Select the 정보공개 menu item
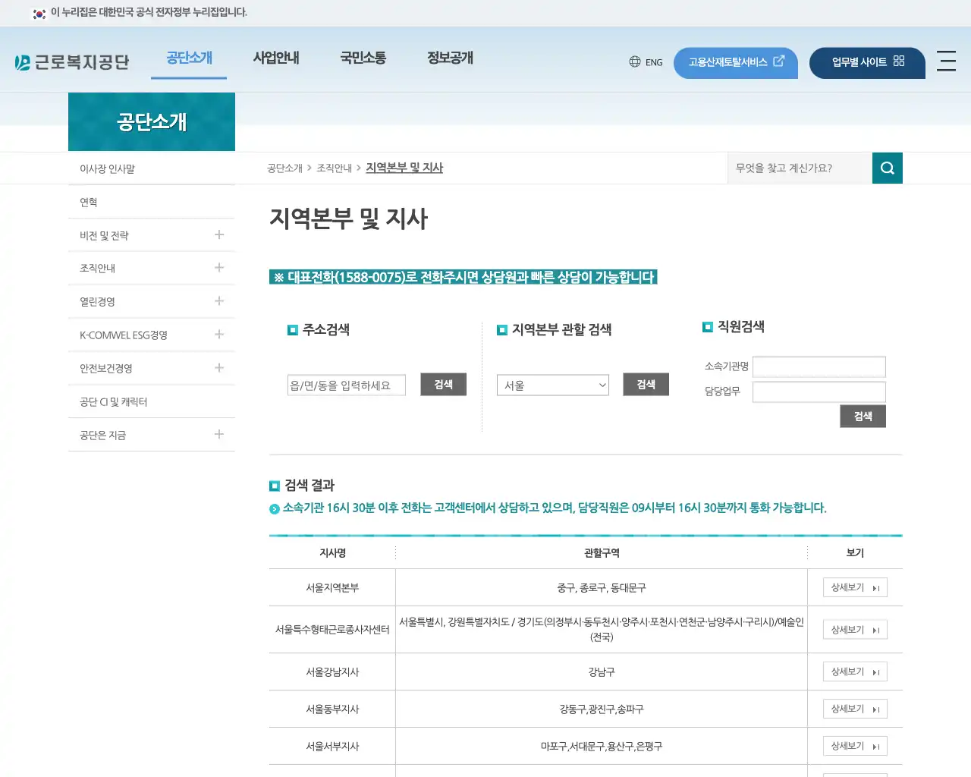Image resolution: width=971 pixels, height=777 pixels. (449, 58)
